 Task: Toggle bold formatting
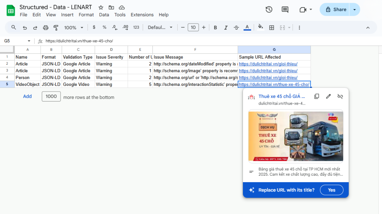pos(215,28)
